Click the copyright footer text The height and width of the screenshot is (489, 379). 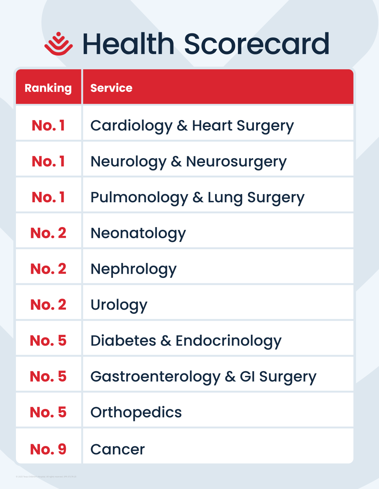pos(46,477)
